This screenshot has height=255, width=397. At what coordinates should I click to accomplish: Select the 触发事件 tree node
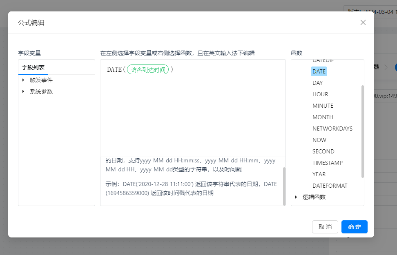41,80
